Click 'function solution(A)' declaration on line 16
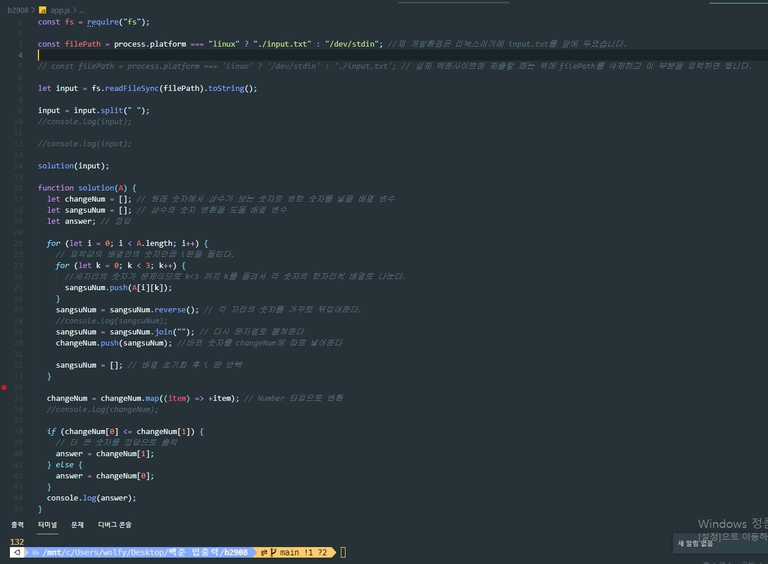This screenshot has height=564, width=768. point(82,188)
